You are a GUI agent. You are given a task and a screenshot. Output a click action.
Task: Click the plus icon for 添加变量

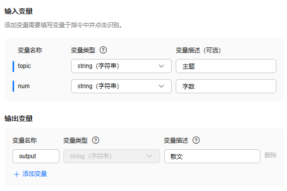click(x=17, y=174)
